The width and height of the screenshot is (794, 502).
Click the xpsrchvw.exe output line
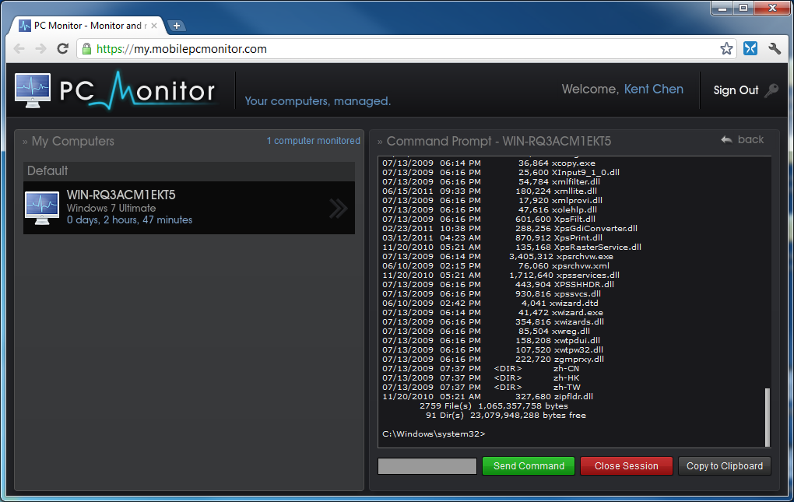pyautogui.click(x=497, y=257)
